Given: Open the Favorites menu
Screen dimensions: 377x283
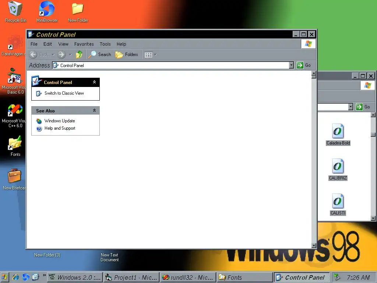Looking at the screenshot, I should click(x=84, y=44).
